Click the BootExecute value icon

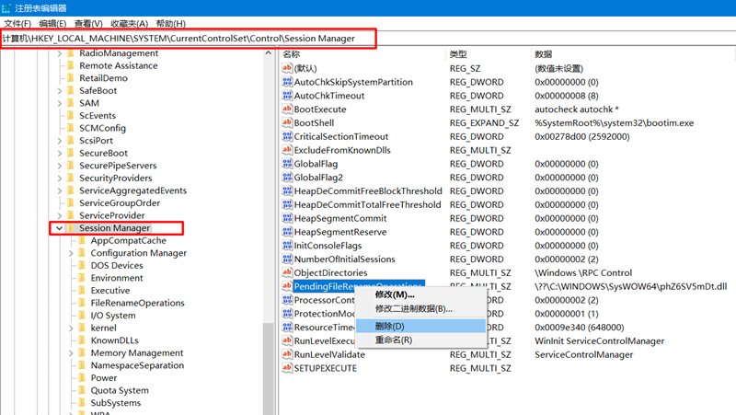tap(287, 110)
